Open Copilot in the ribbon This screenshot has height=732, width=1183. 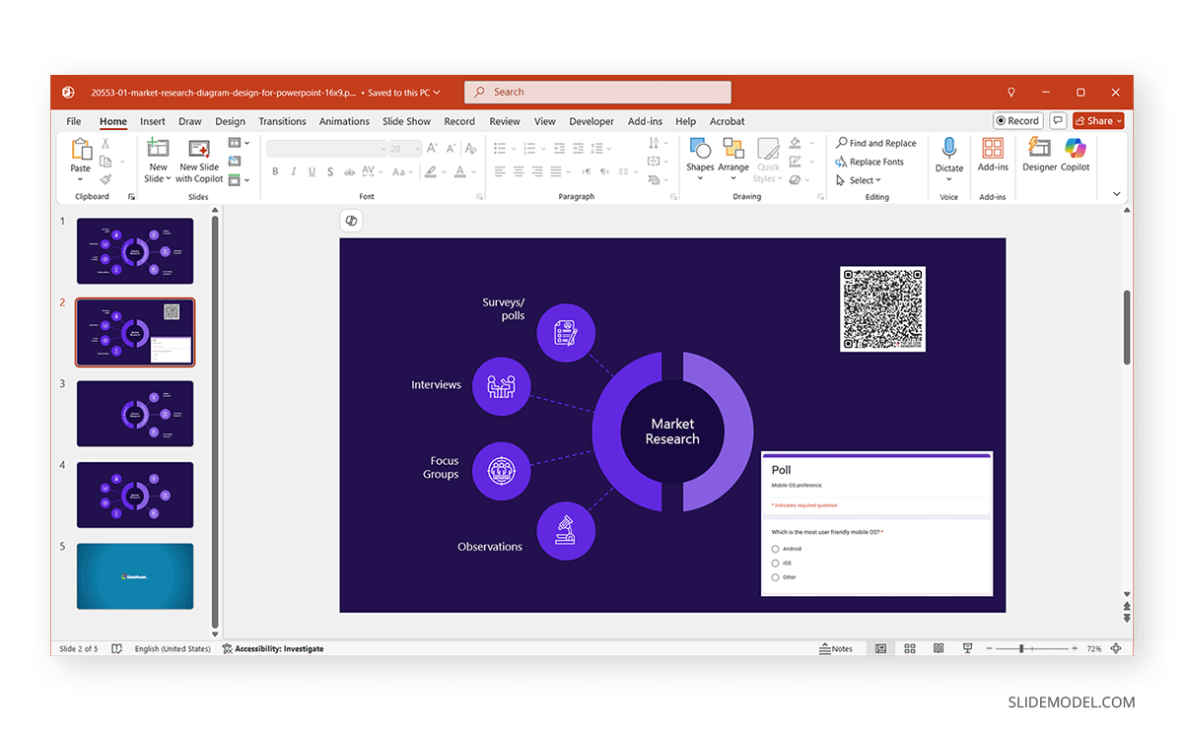coord(1075,158)
